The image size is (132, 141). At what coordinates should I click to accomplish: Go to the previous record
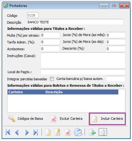pyautogui.click(x=17, y=132)
